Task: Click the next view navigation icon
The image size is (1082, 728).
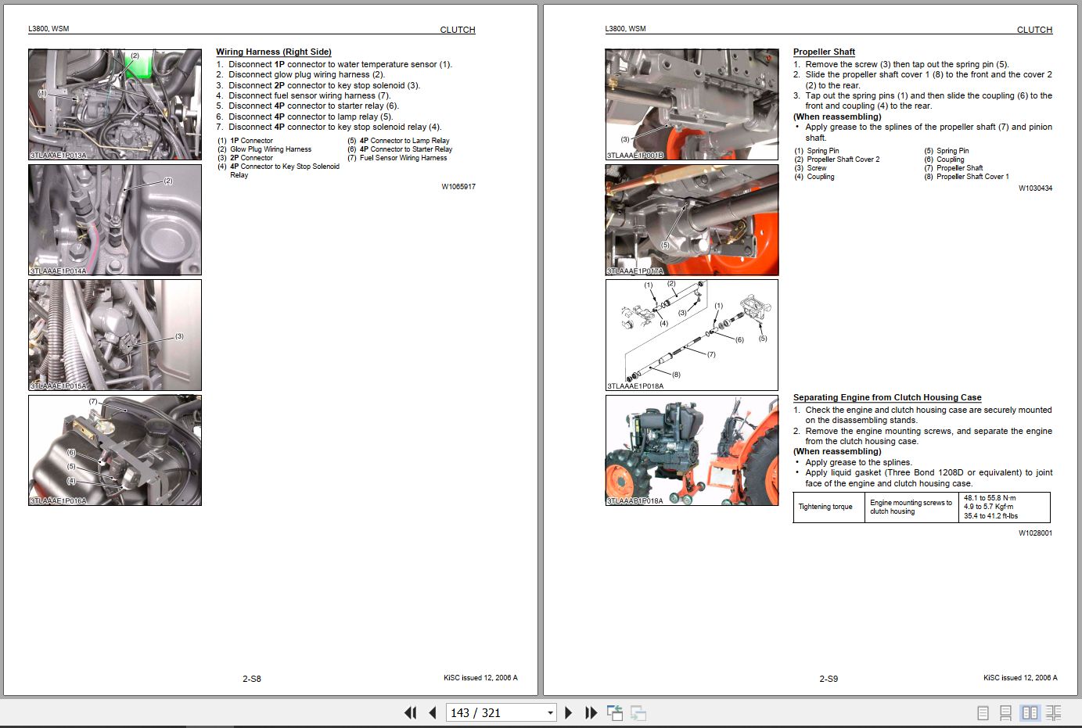Action: coord(638,712)
